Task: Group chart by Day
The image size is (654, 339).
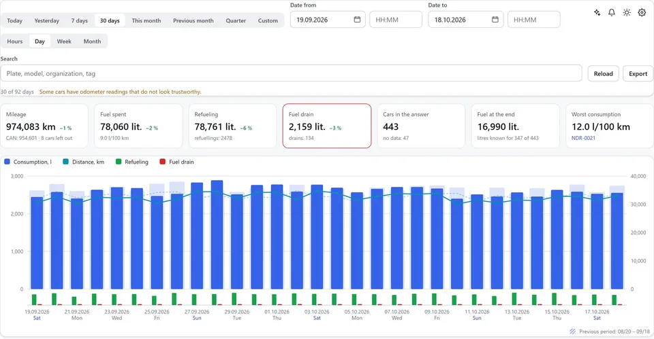Action: (x=40, y=41)
